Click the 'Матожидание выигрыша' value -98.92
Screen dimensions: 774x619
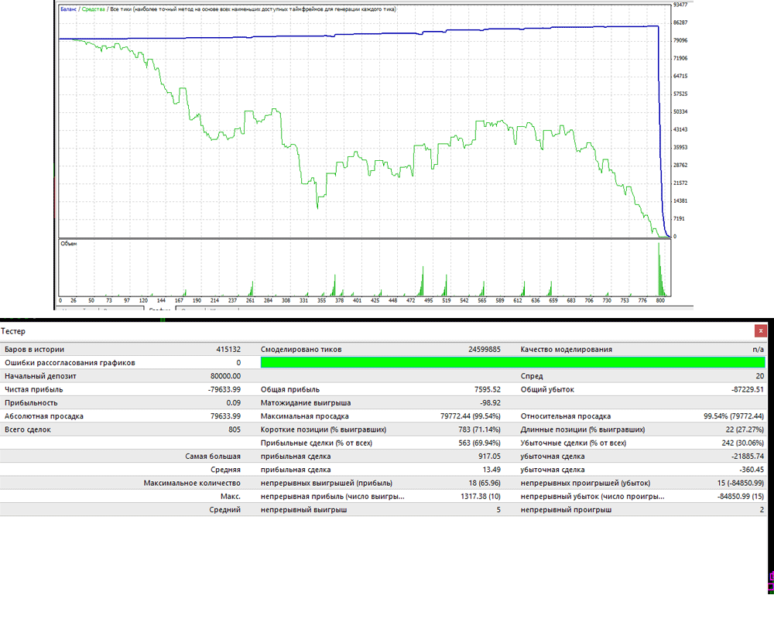pos(490,403)
